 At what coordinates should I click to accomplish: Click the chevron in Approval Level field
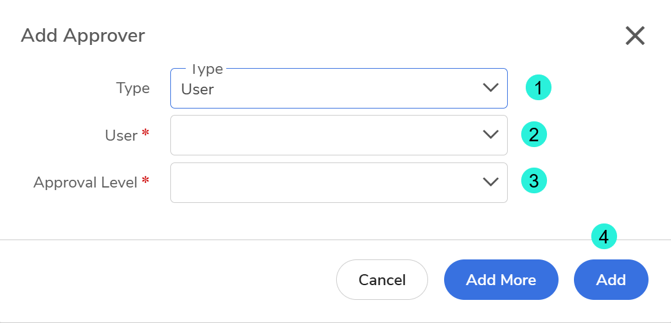click(x=490, y=182)
